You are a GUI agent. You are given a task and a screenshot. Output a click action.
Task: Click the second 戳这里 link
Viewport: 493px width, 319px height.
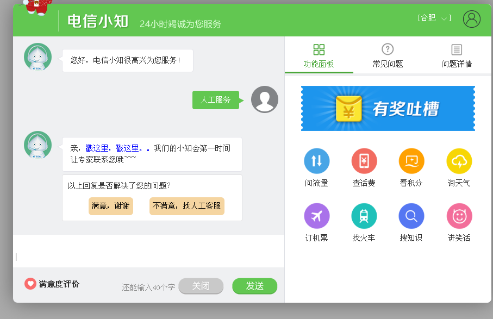point(127,148)
